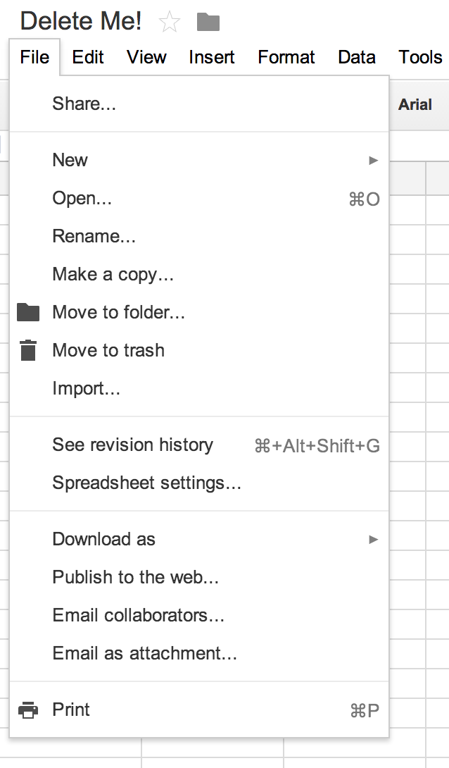Image resolution: width=449 pixels, height=768 pixels.
Task: Open the Tools menu
Action: point(420,57)
